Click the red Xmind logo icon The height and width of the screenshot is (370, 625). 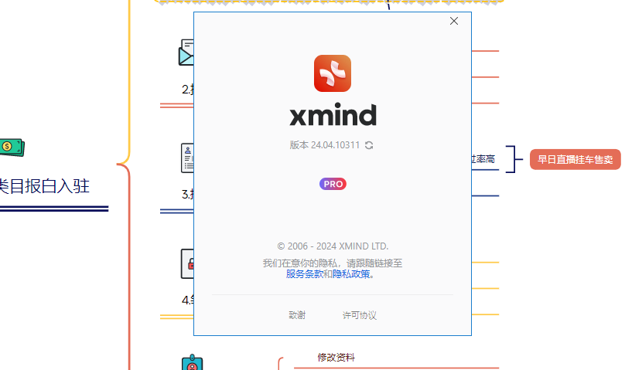tap(333, 73)
